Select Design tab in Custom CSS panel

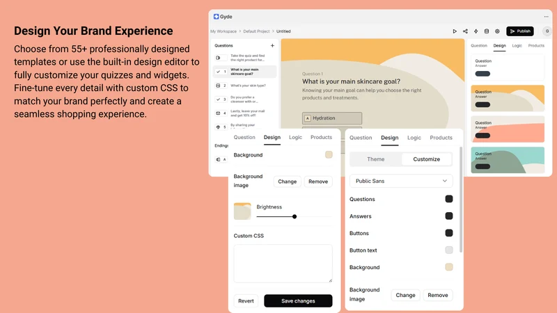(272, 137)
